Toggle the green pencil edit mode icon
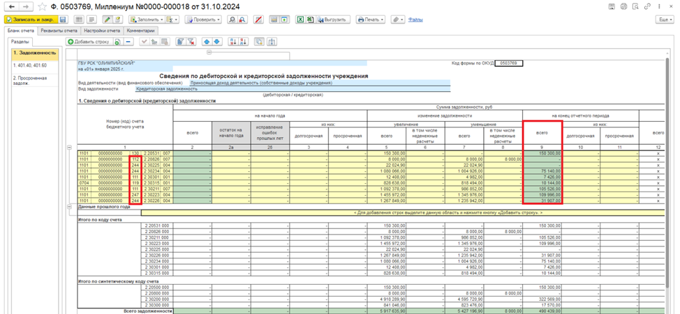 (x=107, y=20)
